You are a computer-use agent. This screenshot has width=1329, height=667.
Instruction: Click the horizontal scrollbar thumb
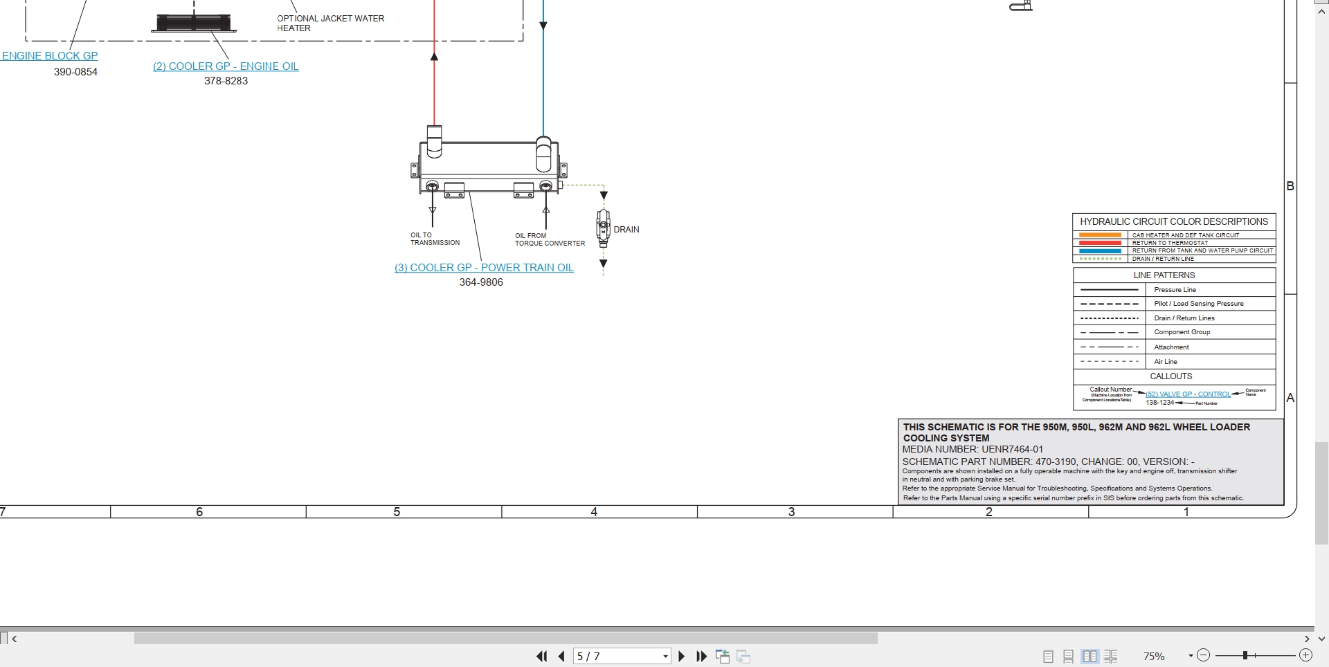coord(505,639)
